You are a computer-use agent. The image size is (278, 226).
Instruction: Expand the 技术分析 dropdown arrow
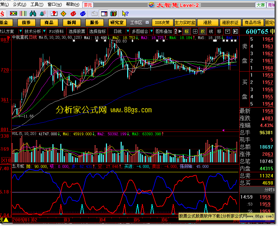[x=44, y=31]
